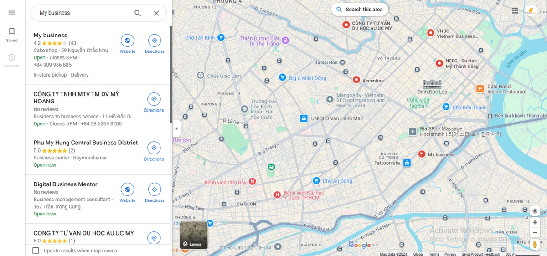Click the MangoAds Vietnam marker
The image size is (547, 256).
[330, 99]
